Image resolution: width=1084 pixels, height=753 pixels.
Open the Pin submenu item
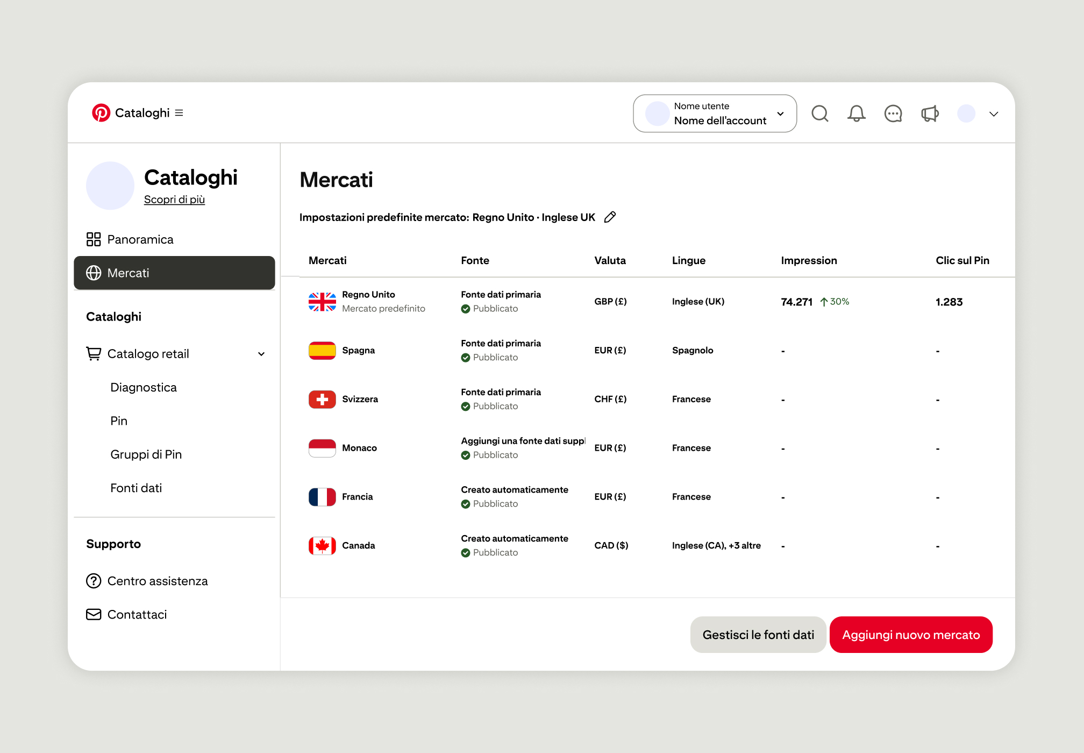119,421
